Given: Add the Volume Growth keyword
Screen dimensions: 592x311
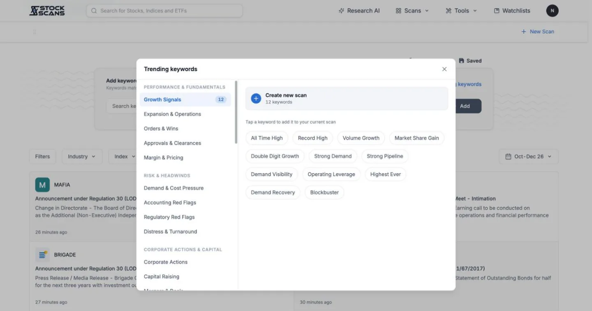Looking at the screenshot, I should [x=361, y=138].
